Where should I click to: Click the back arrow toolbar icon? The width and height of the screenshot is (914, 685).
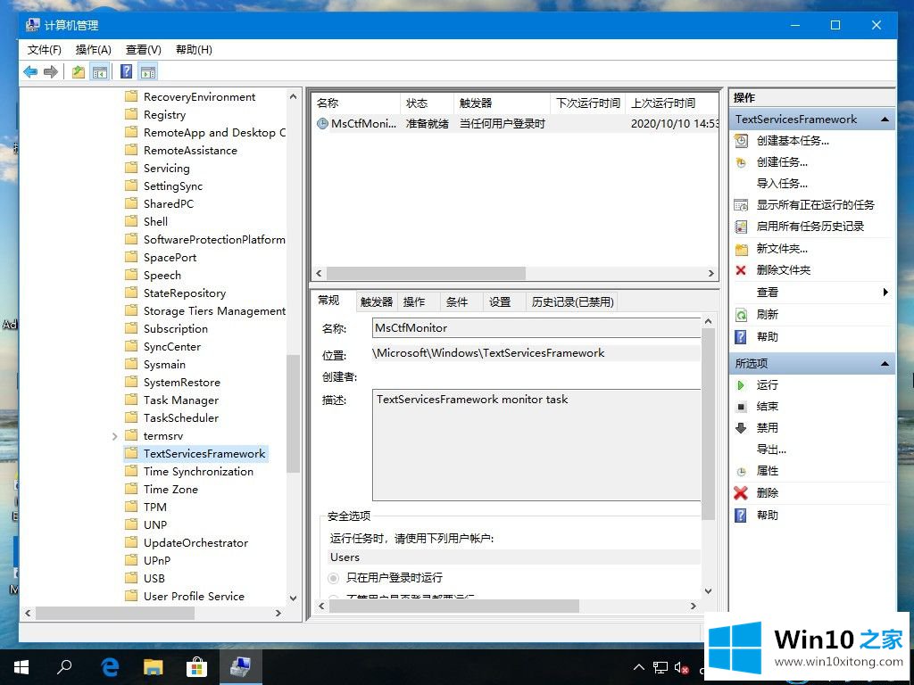(30, 72)
